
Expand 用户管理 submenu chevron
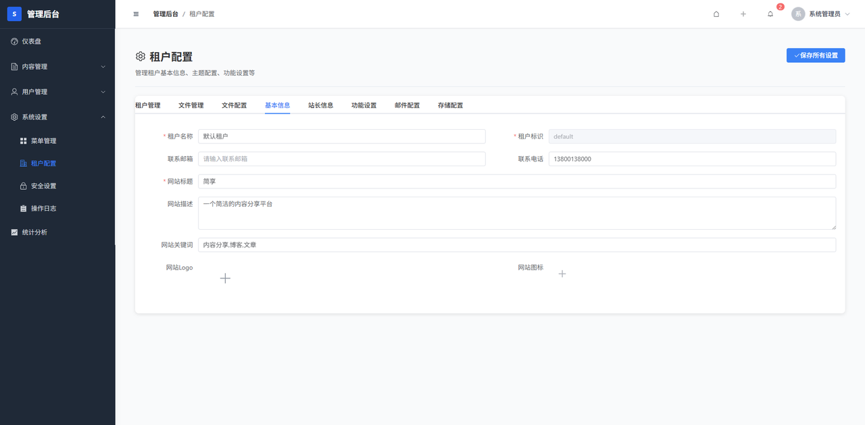tap(103, 91)
